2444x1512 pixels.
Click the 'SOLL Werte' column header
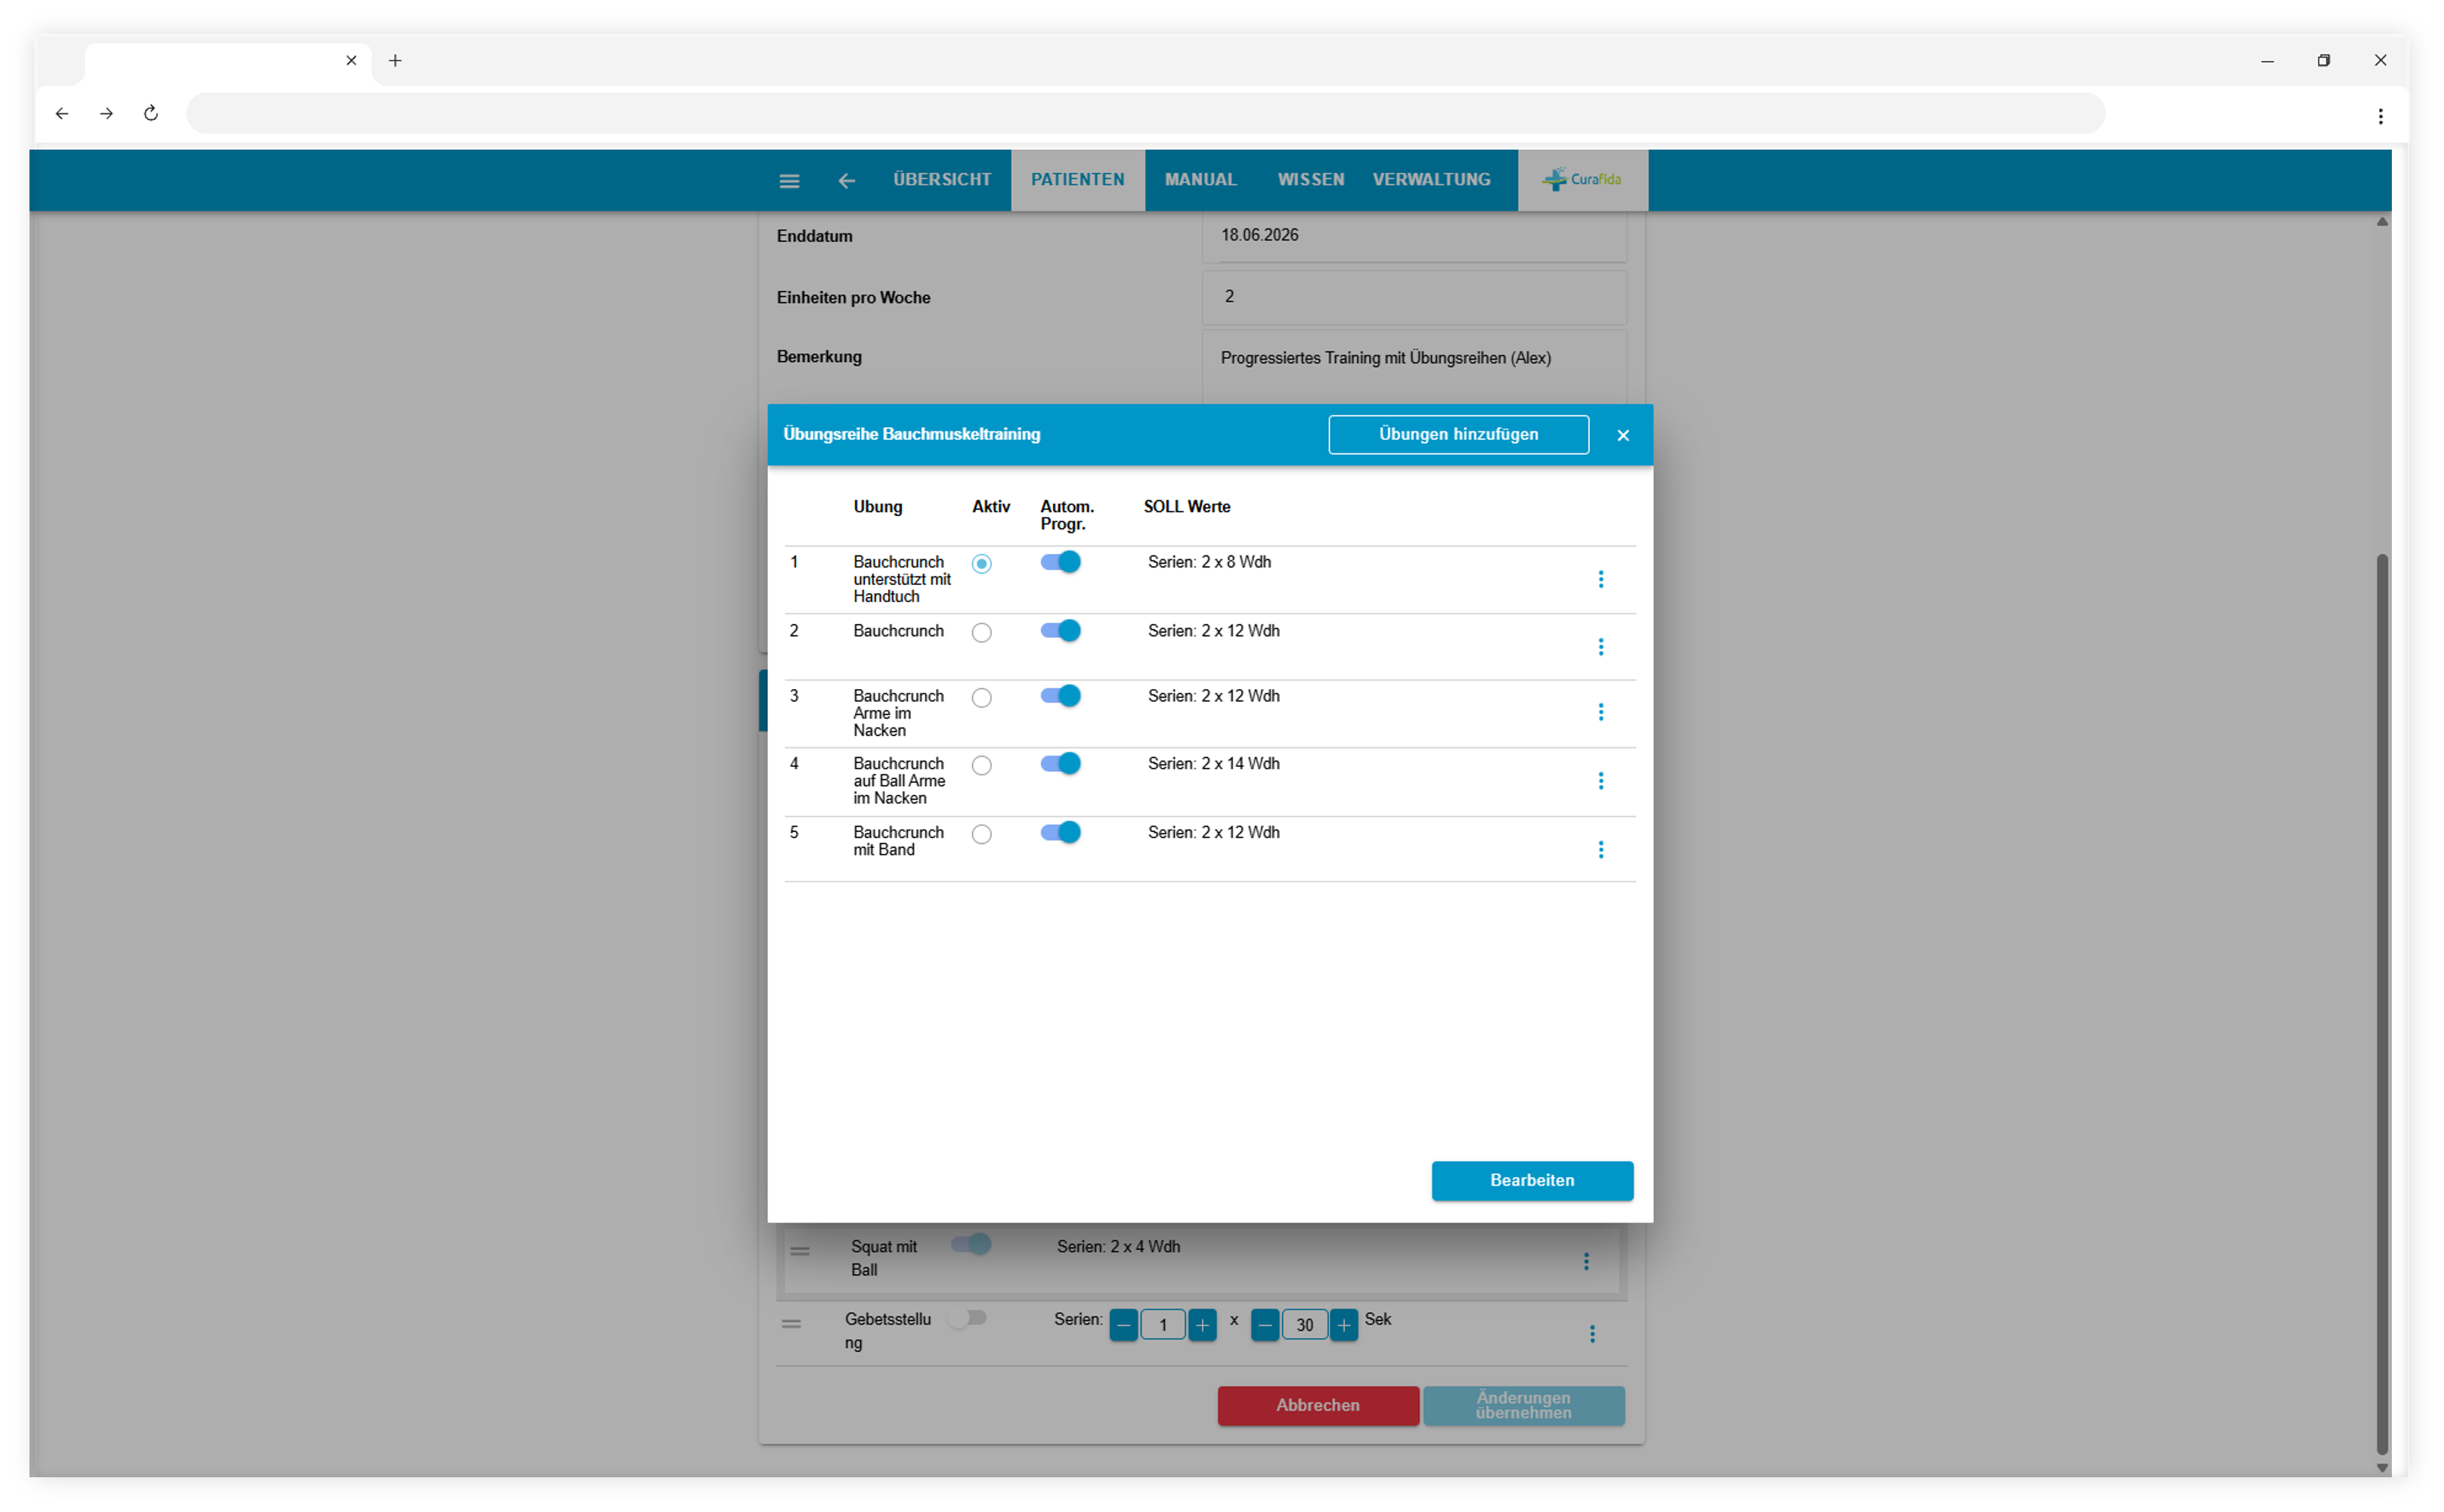click(1187, 507)
